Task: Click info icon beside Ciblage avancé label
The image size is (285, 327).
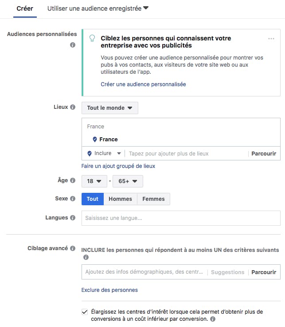Action: [x=73, y=248]
